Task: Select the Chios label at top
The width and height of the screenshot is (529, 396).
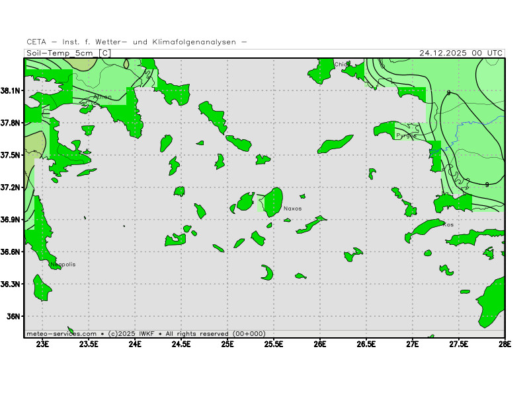Action: (341, 65)
